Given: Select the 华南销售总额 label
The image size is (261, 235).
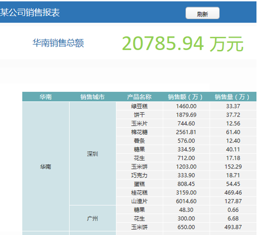Looking at the screenshot, I should tap(58, 43).
